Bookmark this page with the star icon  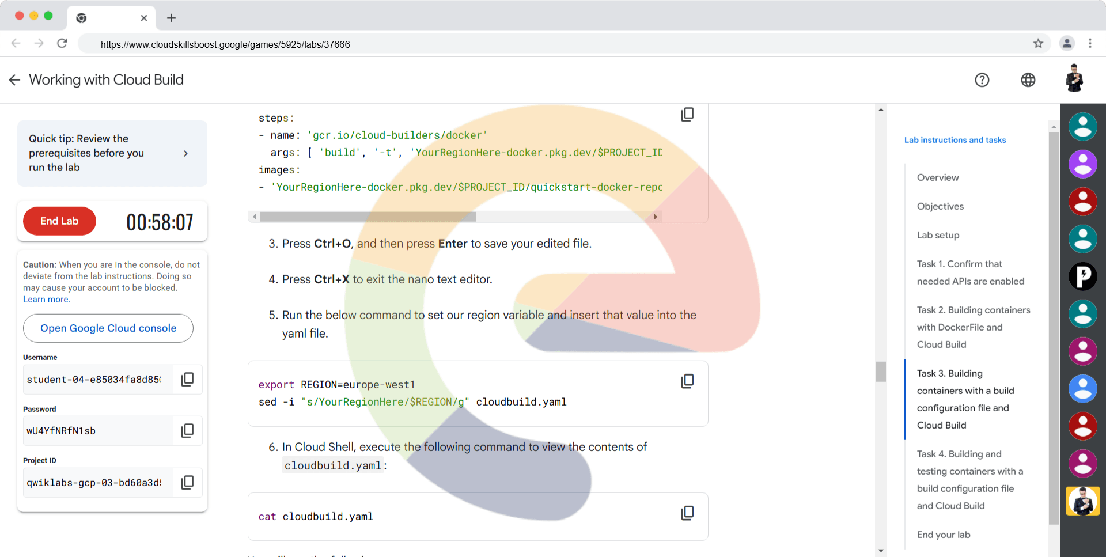tap(1038, 44)
